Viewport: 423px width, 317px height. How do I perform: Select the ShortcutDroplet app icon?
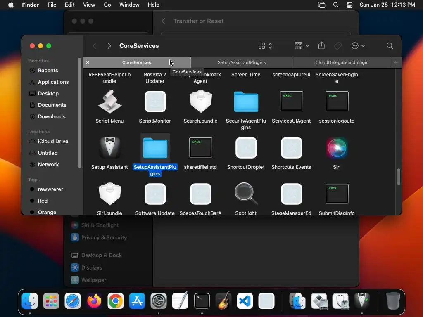(246, 147)
